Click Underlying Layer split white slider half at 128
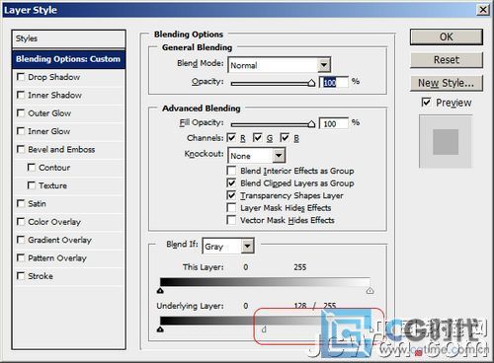494x363 pixels. pos(264,329)
